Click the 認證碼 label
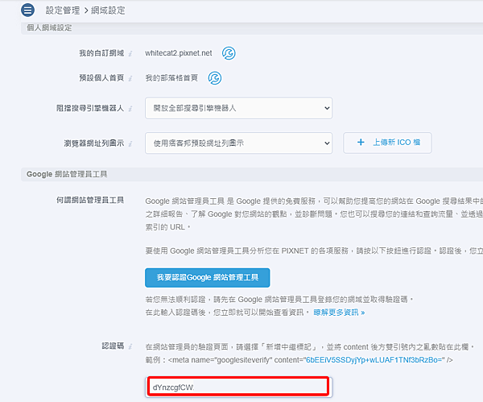Image resolution: width=483 pixels, height=402 pixels. [x=113, y=346]
